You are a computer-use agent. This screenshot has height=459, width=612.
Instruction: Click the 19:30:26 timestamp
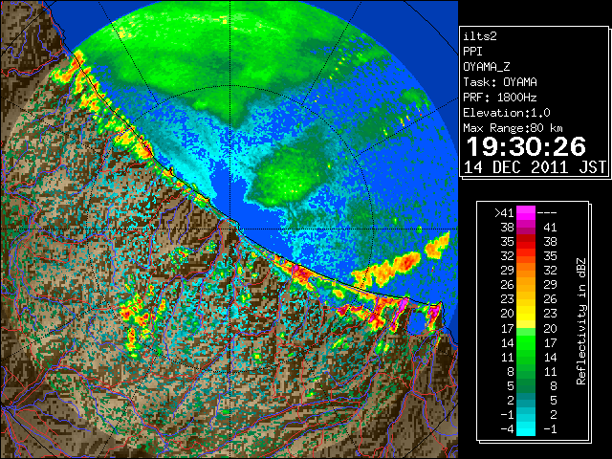point(526,146)
